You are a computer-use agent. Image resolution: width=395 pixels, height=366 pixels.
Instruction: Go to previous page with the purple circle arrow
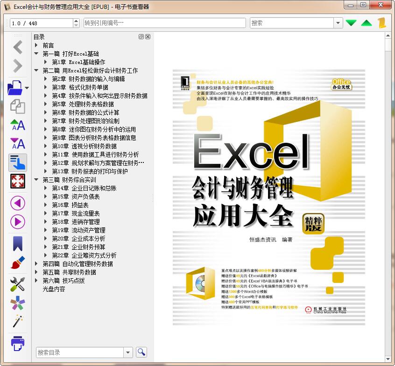pyautogui.click(x=18, y=203)
